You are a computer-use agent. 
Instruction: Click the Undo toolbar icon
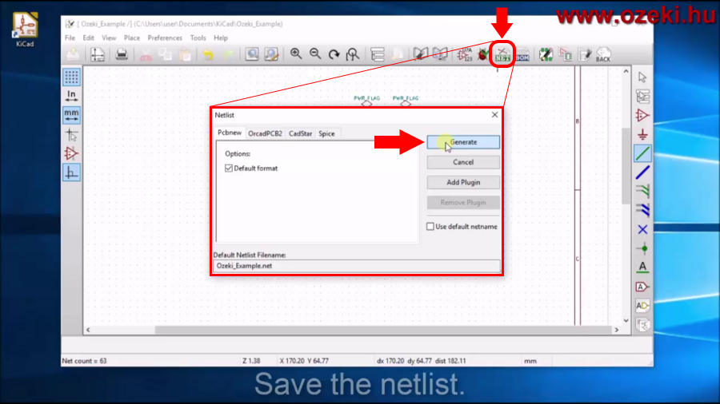coord(208,54)
